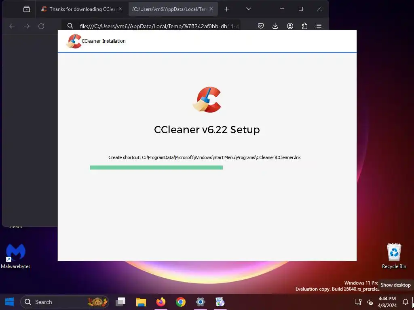Screen dimensions: 414x310
Task: Maximize the Firefox window
Action: coord(301,9)
